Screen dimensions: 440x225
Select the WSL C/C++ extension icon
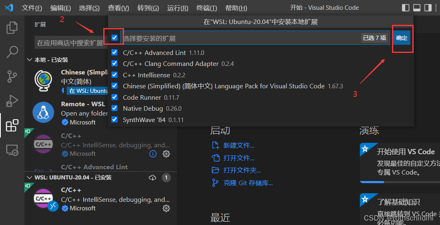point(44,198)
